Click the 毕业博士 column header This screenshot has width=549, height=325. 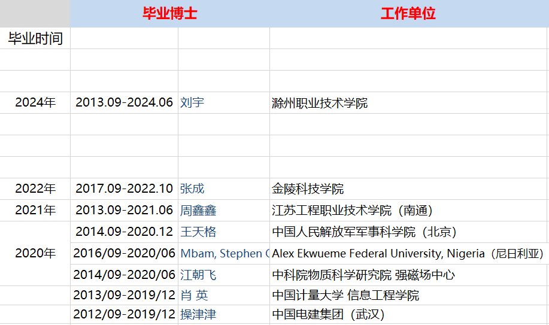pos(169,14)
